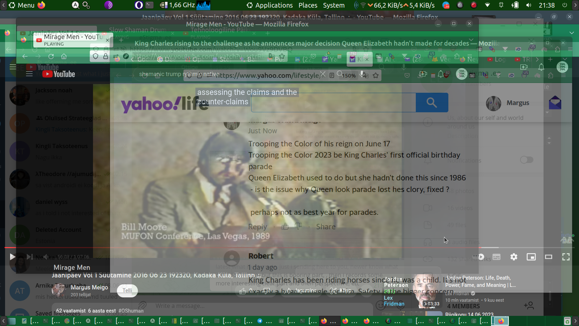Toggle autoplay switch in YouTube player

(x=479, y=257)
